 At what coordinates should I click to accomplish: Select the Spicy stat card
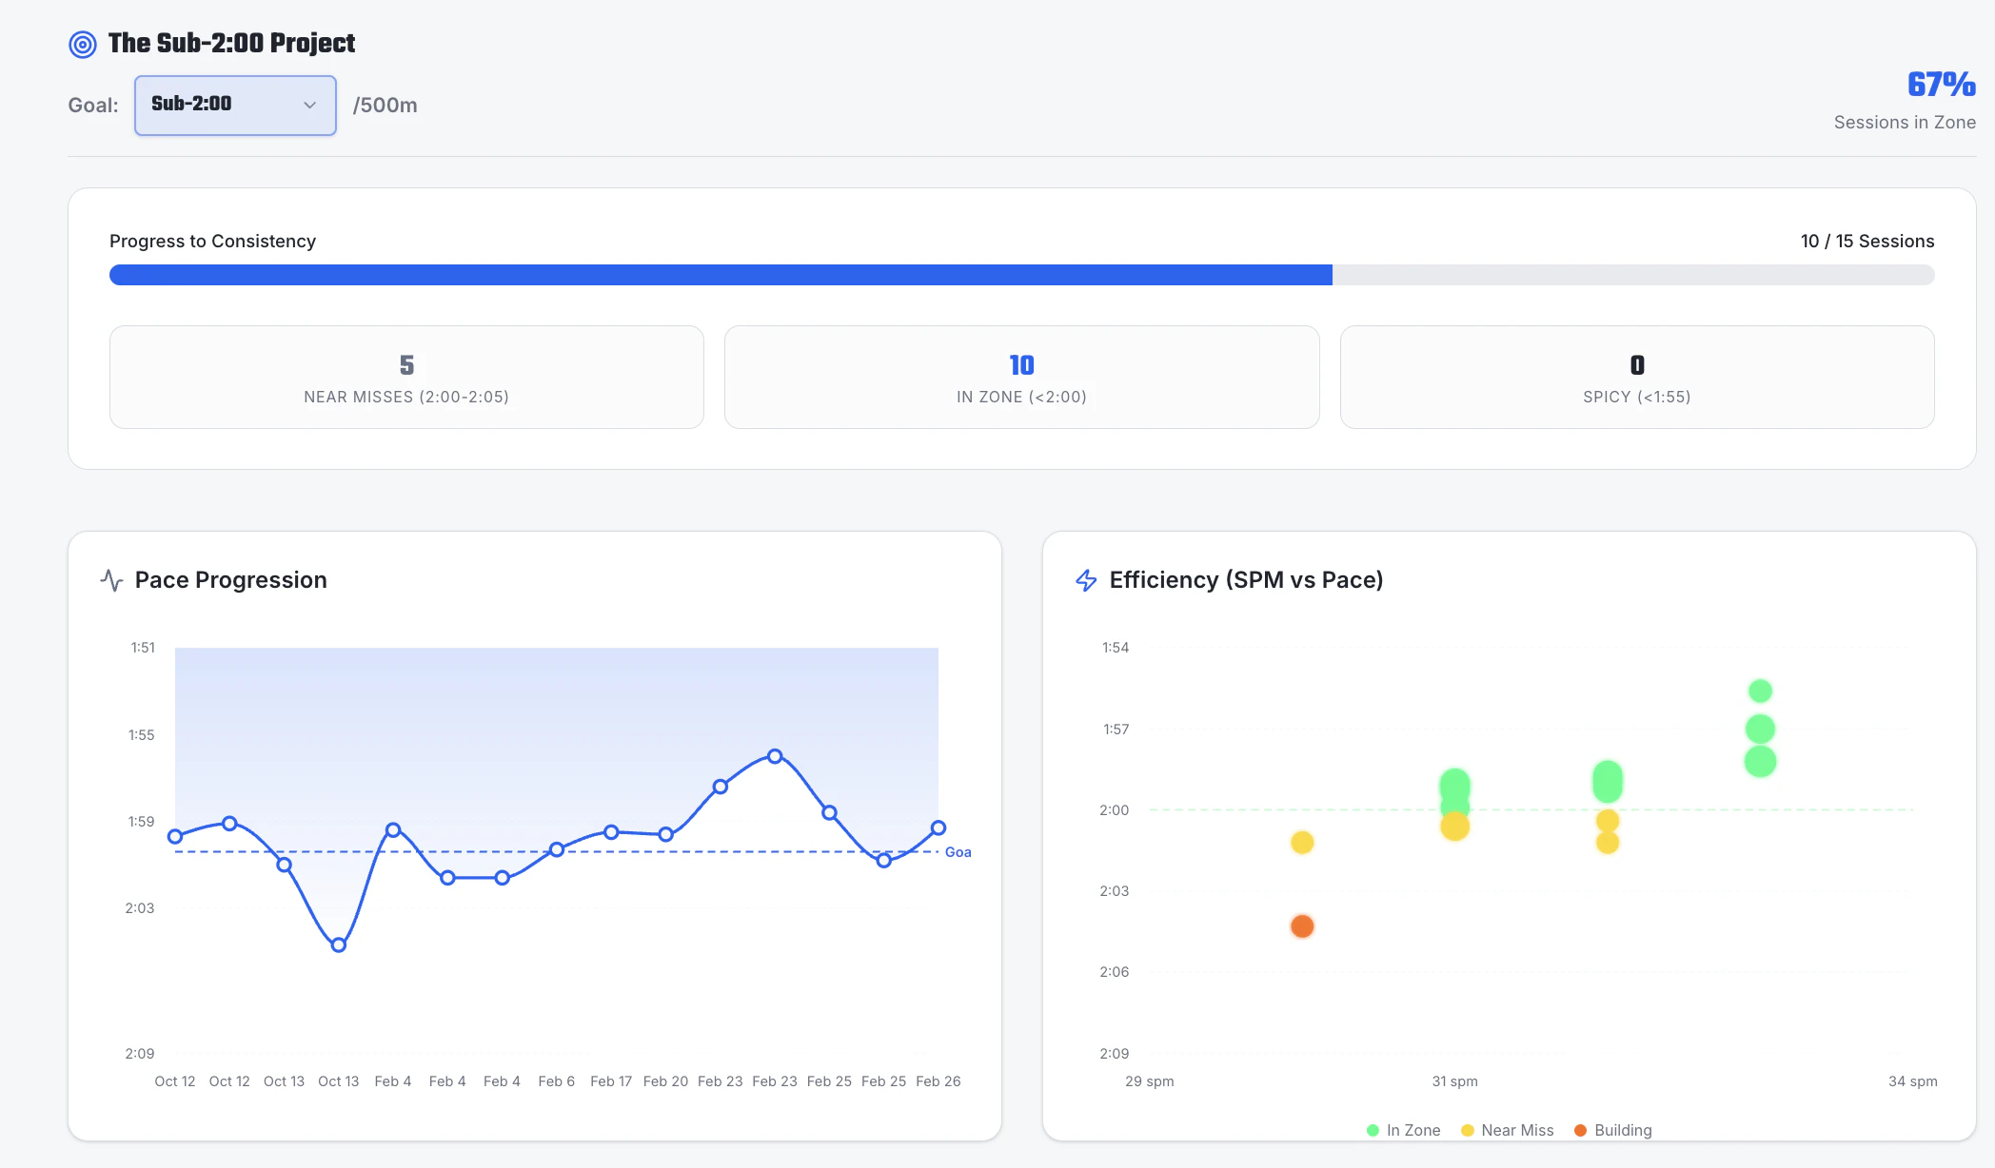(1636, 378)
